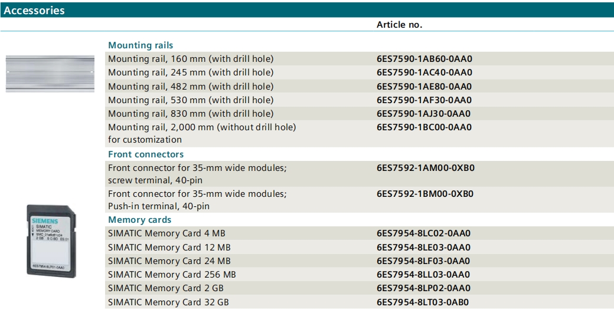This screenshot has width=614, height=310.
Task: Click article number 6ES7590-1AF30-0AA0
Action: (424, 100)
